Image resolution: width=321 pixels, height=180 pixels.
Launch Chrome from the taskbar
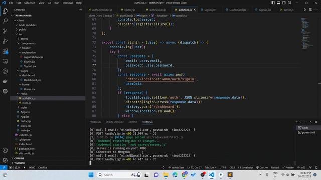(184, 175)
